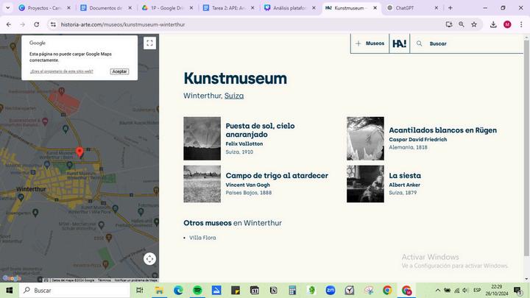Click the Windows taskbar search box
The width and height of the screenshot is (530, 298).
pos(74,290)
